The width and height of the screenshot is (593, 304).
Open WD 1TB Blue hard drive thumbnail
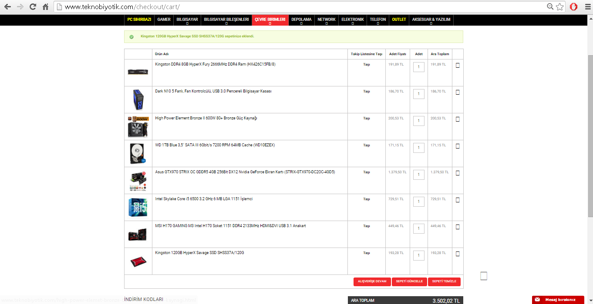pos(138,153)
